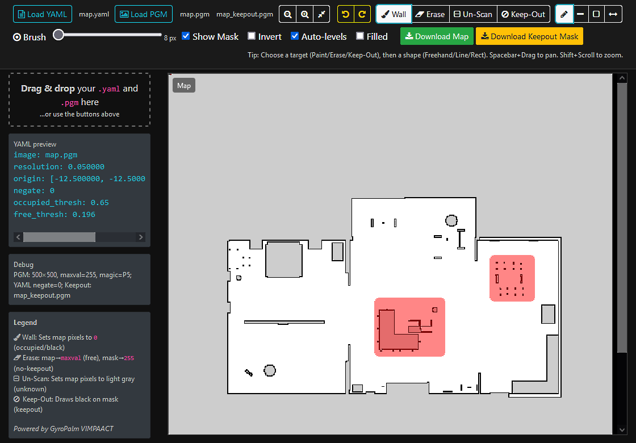Screen dimensions: 636x443
Task: Click the Map label badge on canvas
Action: pyautogui.click(x=184, y=86)
